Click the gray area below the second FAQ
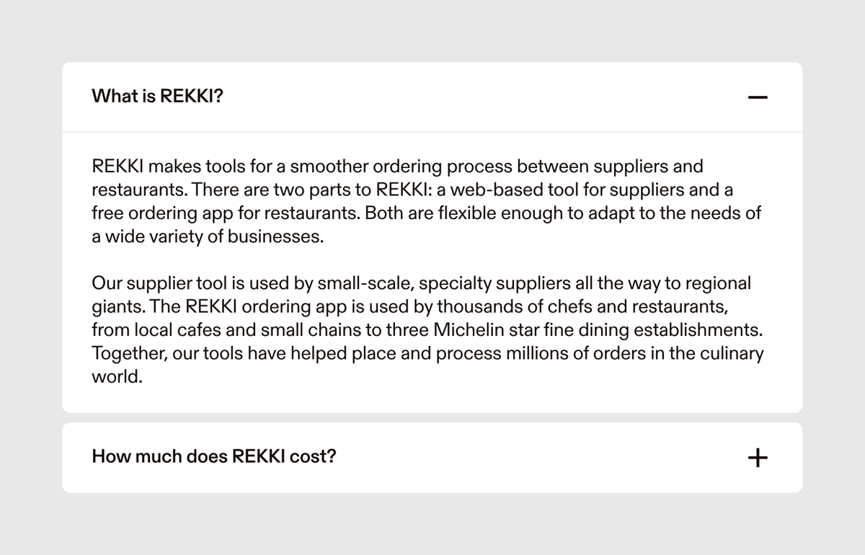 (432, 526)
